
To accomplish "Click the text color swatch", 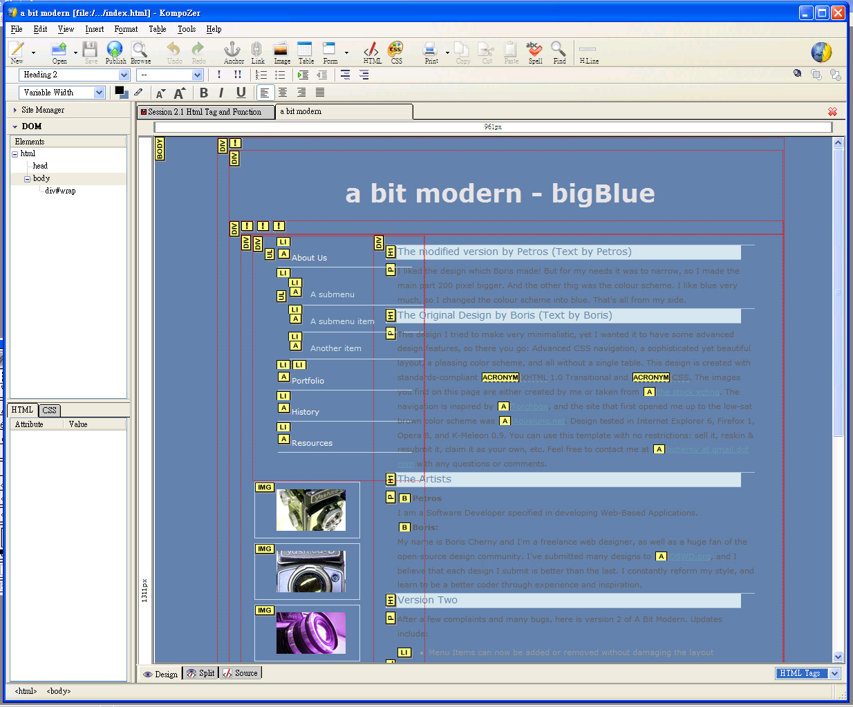I will coord(120,91).
